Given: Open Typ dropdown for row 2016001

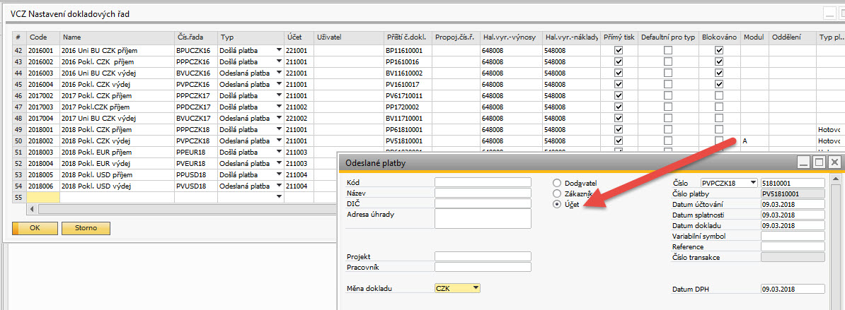Looking at the screenshot, I should [279, 50].
